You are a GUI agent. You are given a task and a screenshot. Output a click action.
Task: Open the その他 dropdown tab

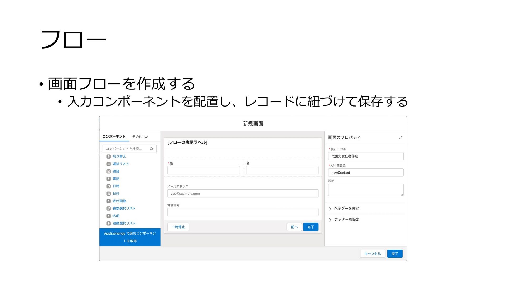point(140,137)
